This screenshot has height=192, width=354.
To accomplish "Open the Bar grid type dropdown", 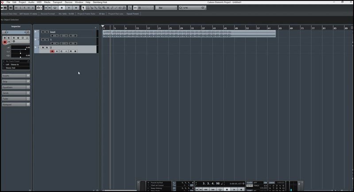I will point(167,8).
